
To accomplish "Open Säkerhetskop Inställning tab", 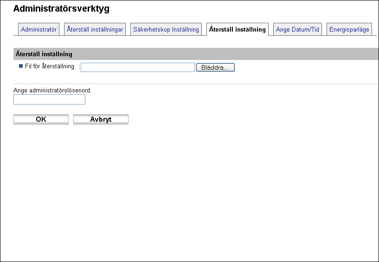I will 166,29.
